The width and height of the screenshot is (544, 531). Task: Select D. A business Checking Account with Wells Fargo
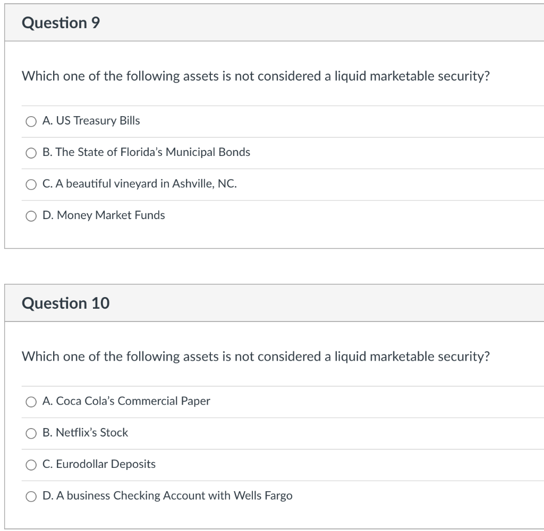pos(30,496)
